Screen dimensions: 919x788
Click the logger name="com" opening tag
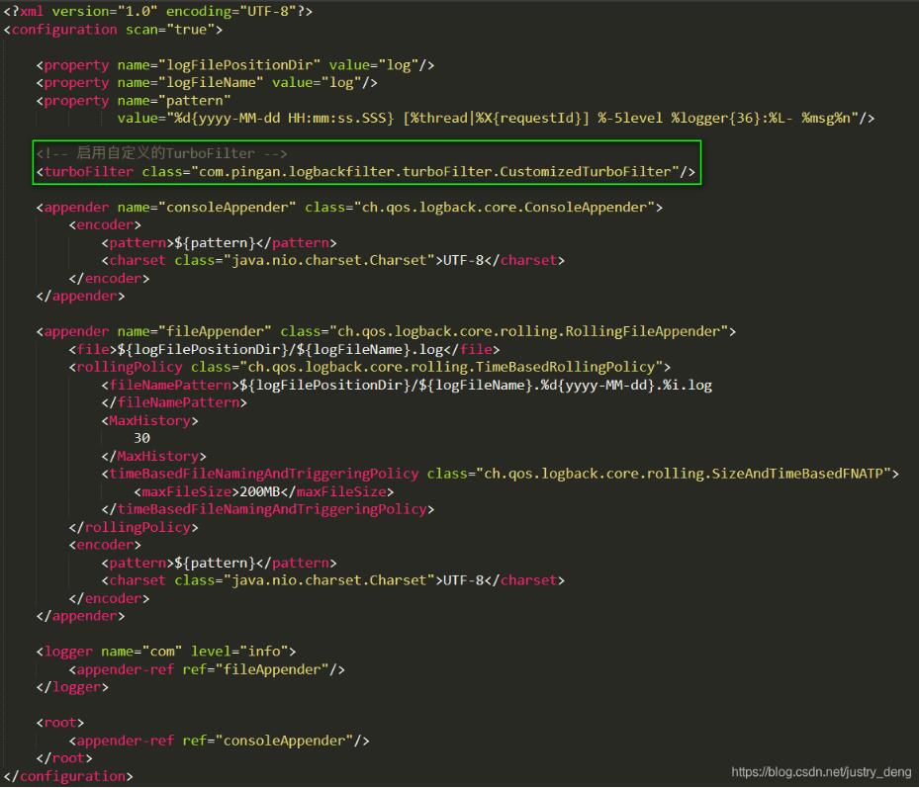tap(166, 652)
